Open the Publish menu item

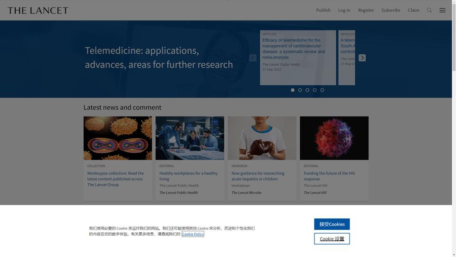coord(323,10)
